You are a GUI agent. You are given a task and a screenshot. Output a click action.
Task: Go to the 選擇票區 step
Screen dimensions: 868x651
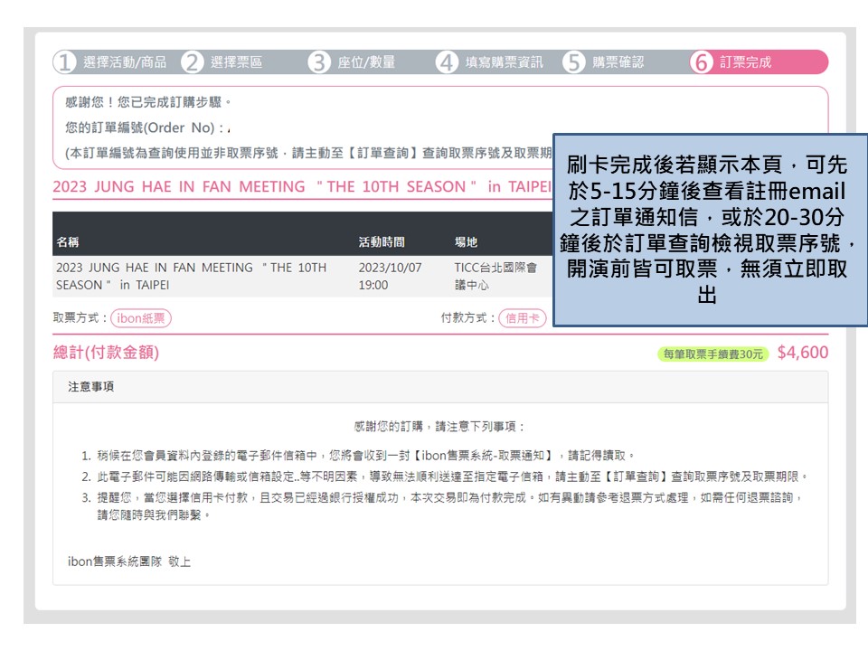click(x=236, y=62)
